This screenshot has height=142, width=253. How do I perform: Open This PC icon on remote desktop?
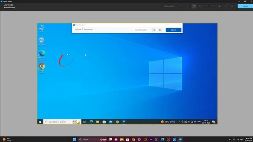42,28
